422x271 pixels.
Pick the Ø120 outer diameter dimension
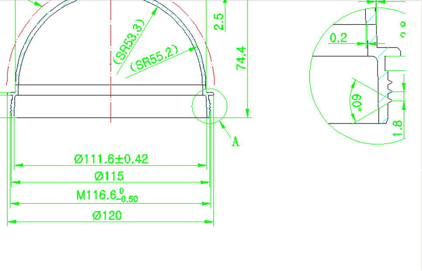click(x=107, y=216)
